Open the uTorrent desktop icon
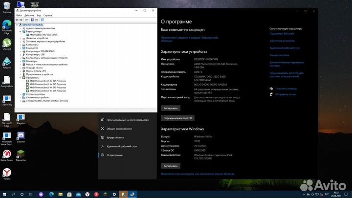 [x=7, y=44]
